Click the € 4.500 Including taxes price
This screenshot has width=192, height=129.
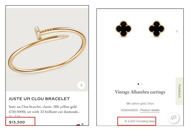[140, 121]
